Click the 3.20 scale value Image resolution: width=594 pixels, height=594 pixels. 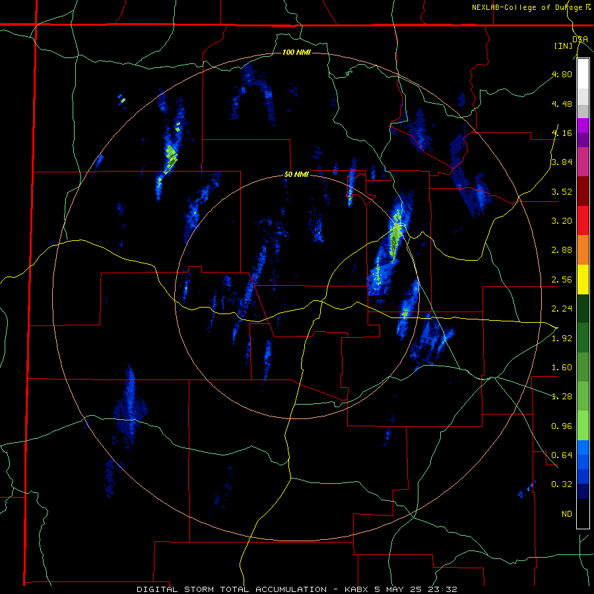coord(562,221)
